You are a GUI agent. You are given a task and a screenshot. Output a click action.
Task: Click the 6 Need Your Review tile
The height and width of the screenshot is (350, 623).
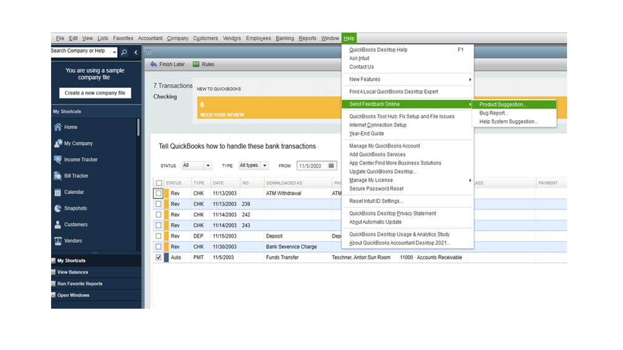point(269,108)
